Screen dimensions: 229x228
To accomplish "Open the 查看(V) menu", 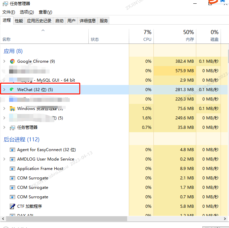I will pyautogui.click(x=45, y=12).
